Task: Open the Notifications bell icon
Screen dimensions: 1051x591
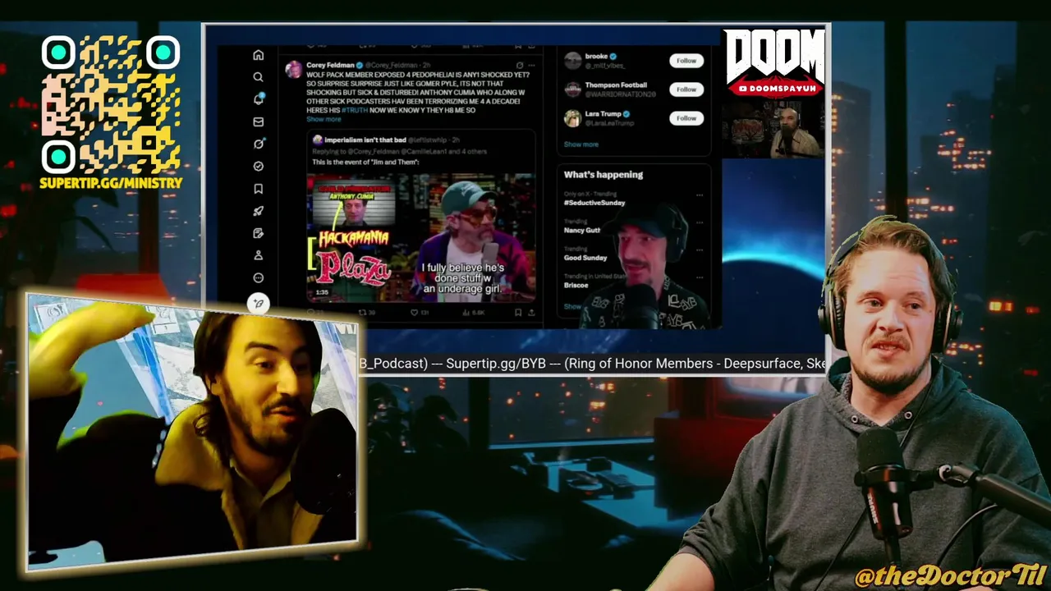Action: (x=258, y=99)
